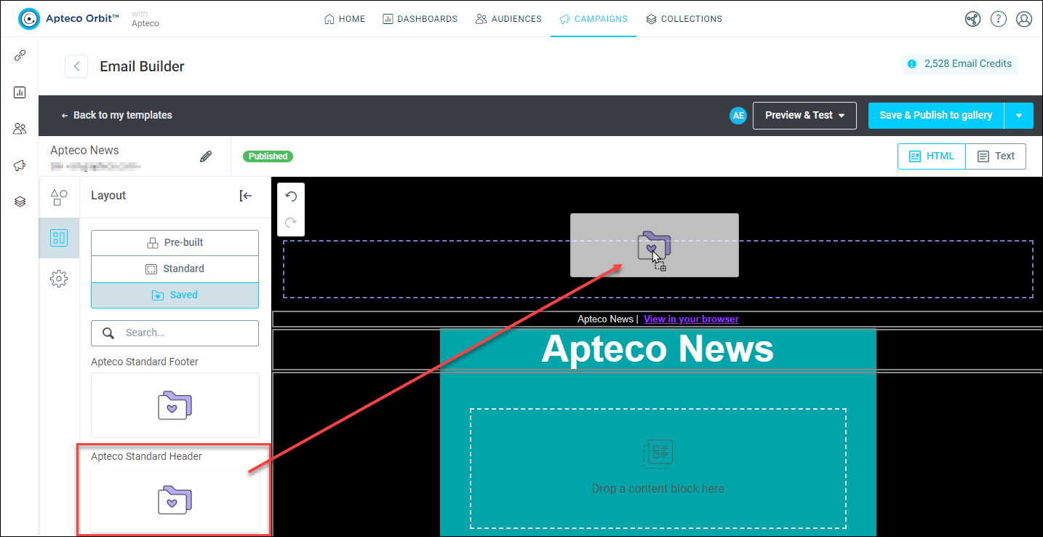This screenshot has width=1043, height=537.
Task: Open the Collections navigation tab
Action: (x=684, y=19)
